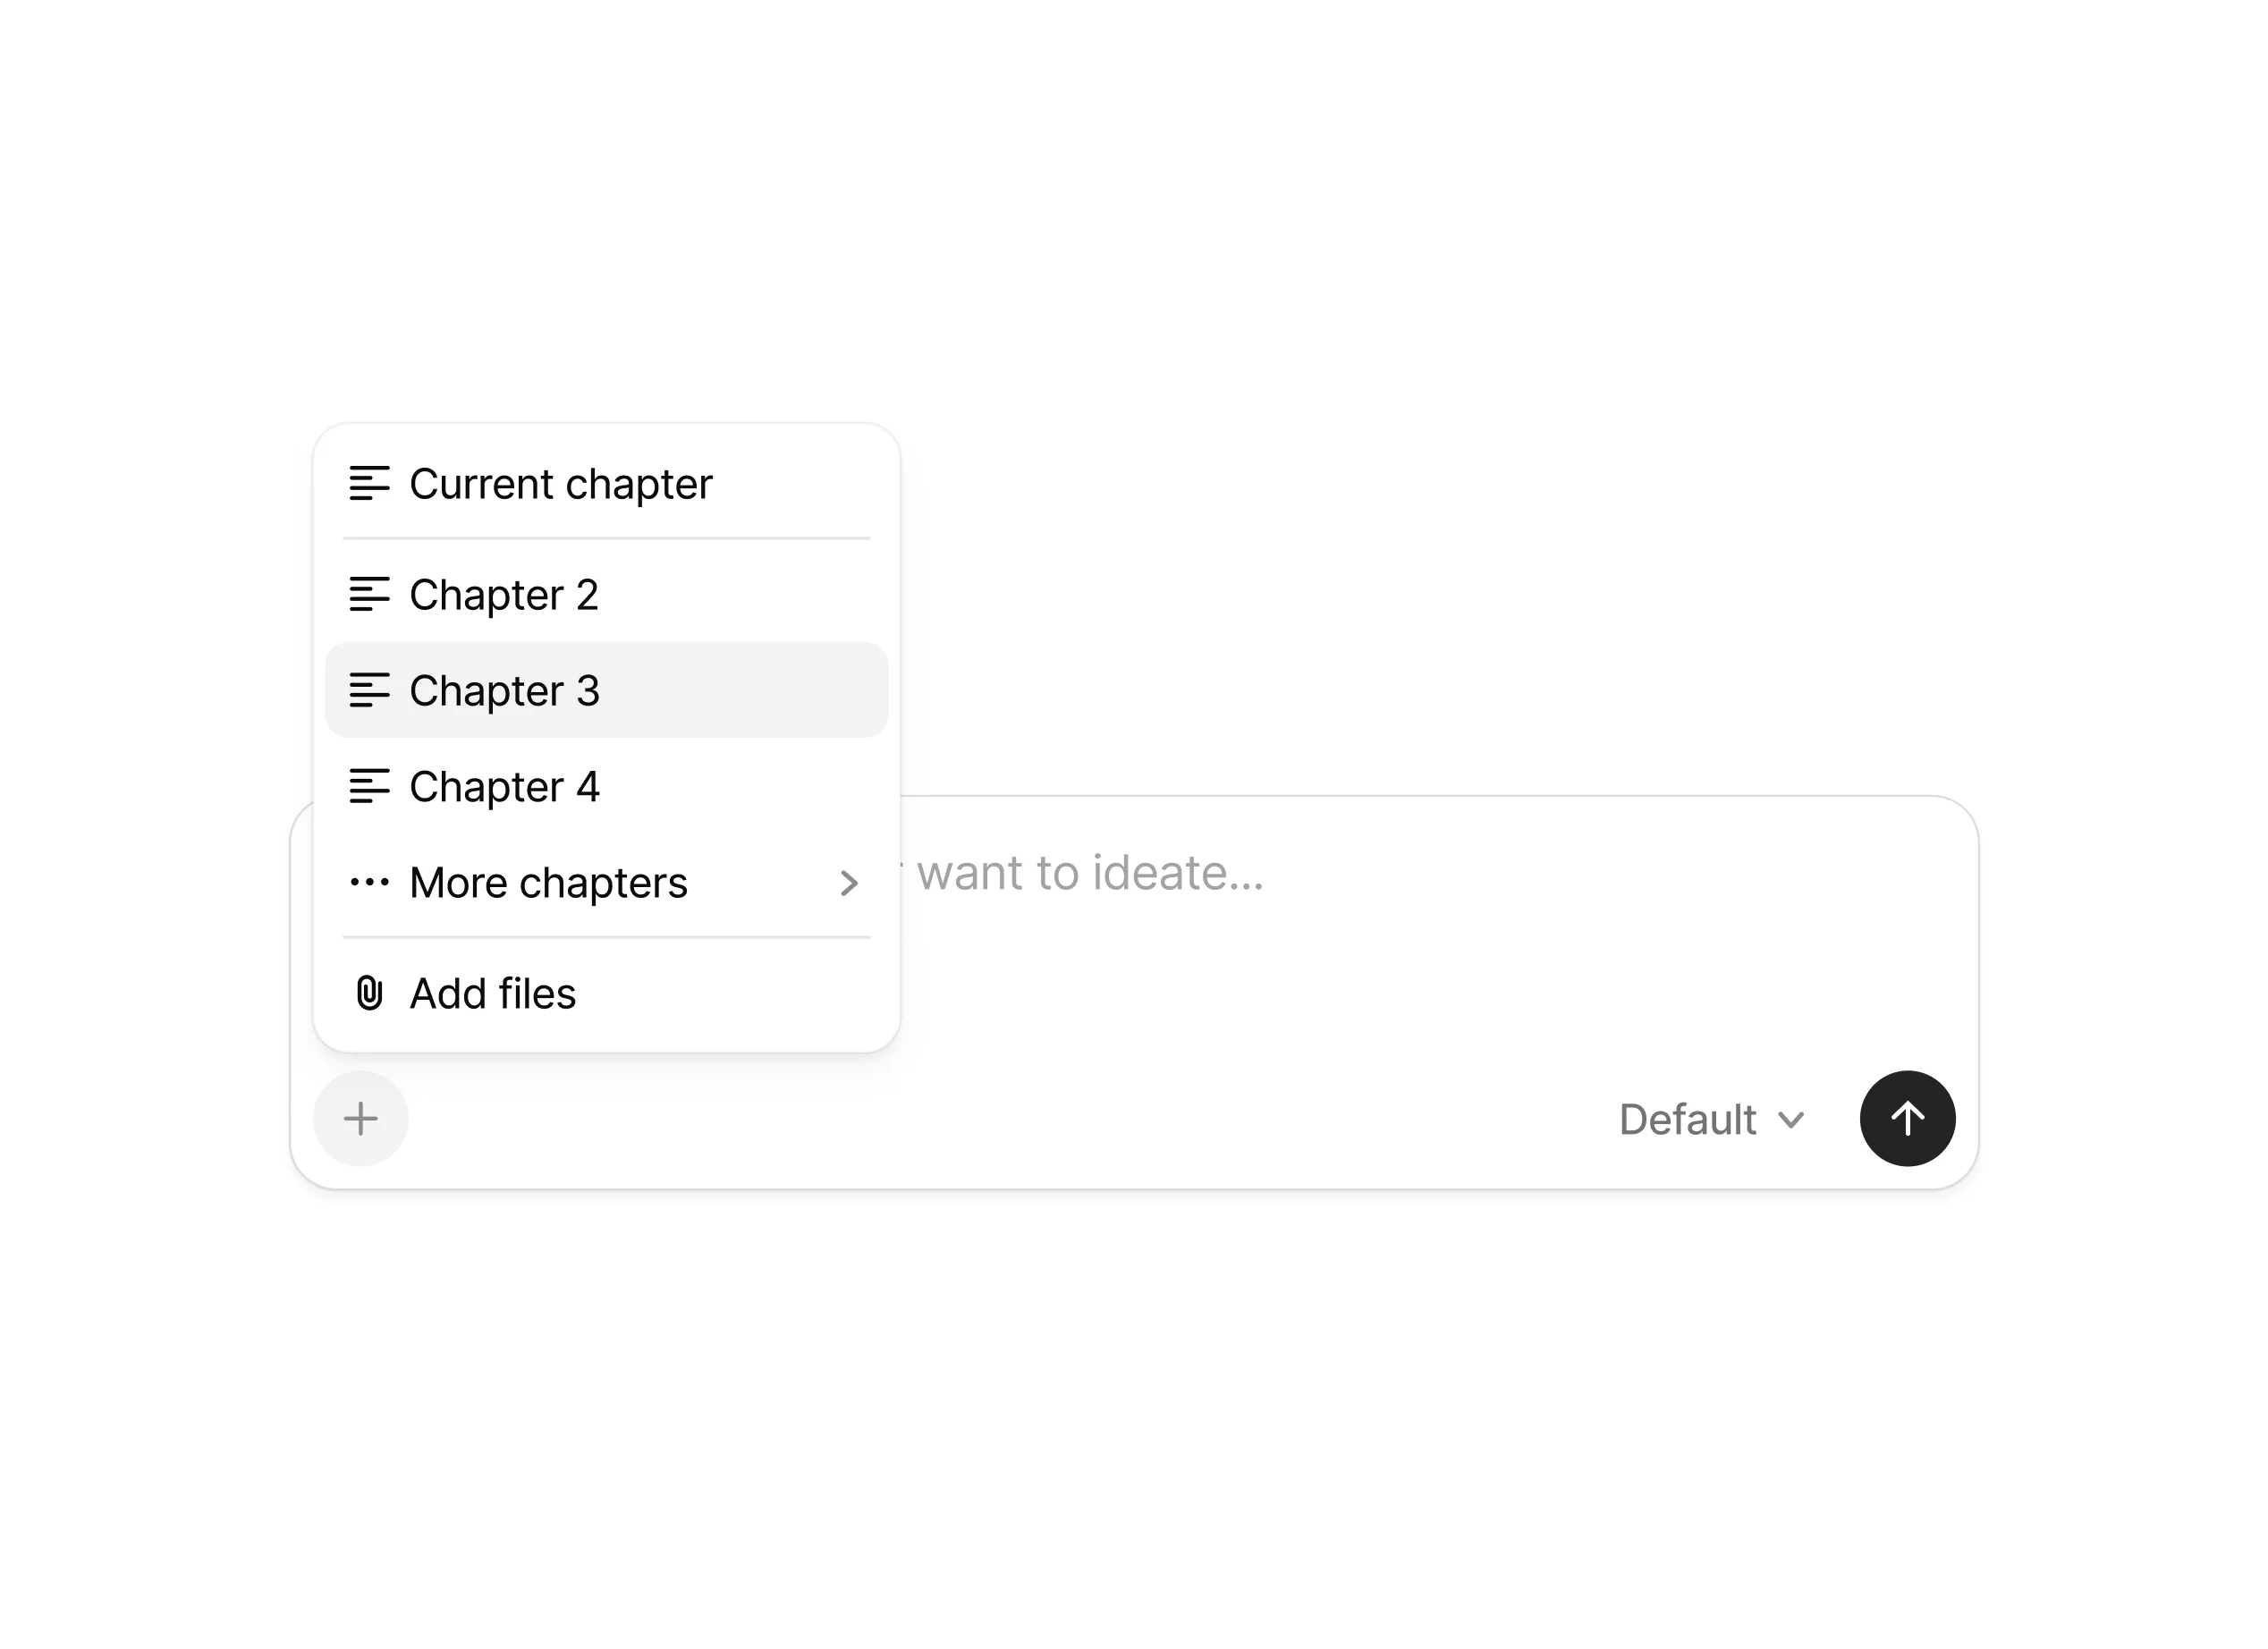
Task: Choose the Chapter 2 menu entry
Action: pyautogui.click(x=504, y=595)
